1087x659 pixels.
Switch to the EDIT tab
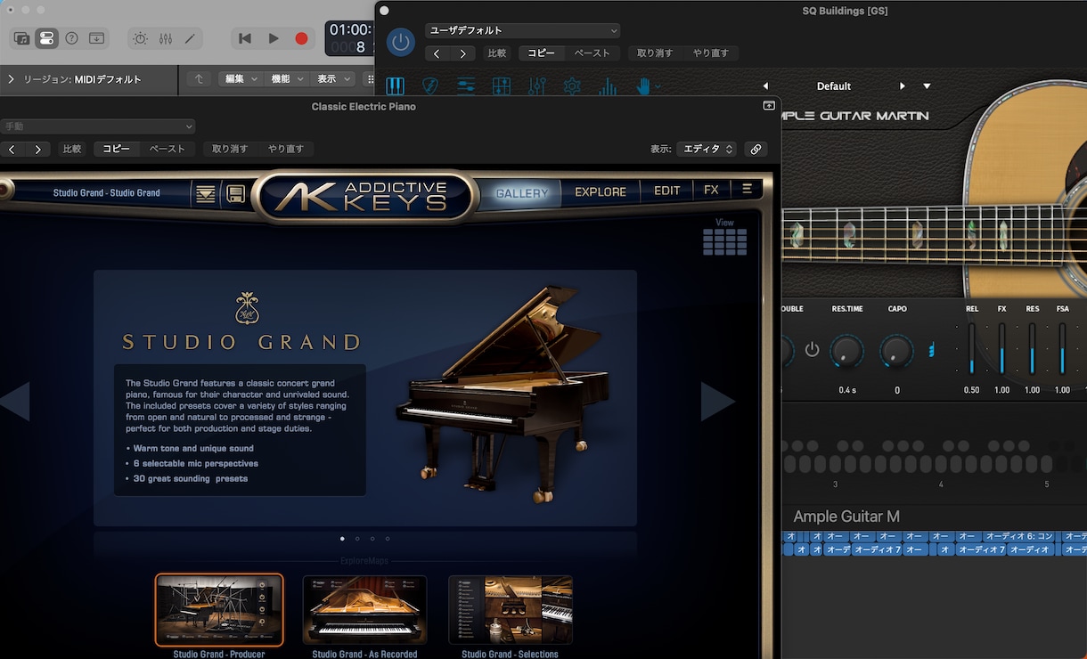(667, 191)
